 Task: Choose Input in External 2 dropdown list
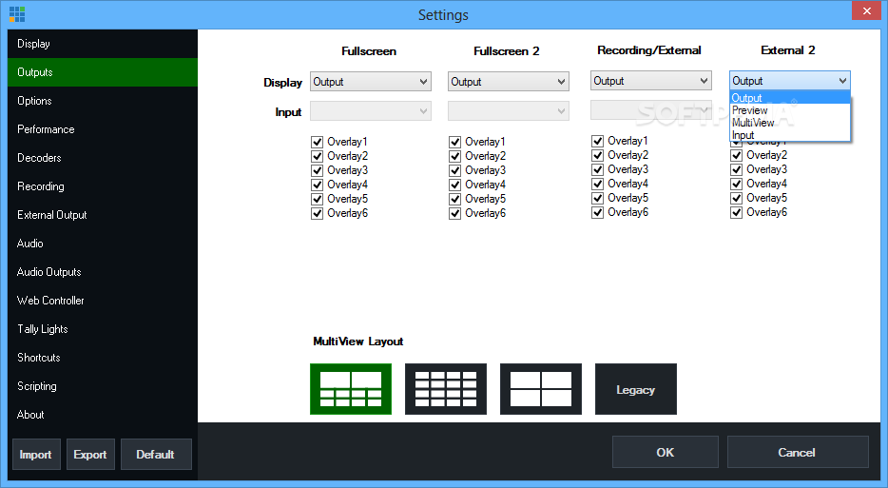[790, 135]
